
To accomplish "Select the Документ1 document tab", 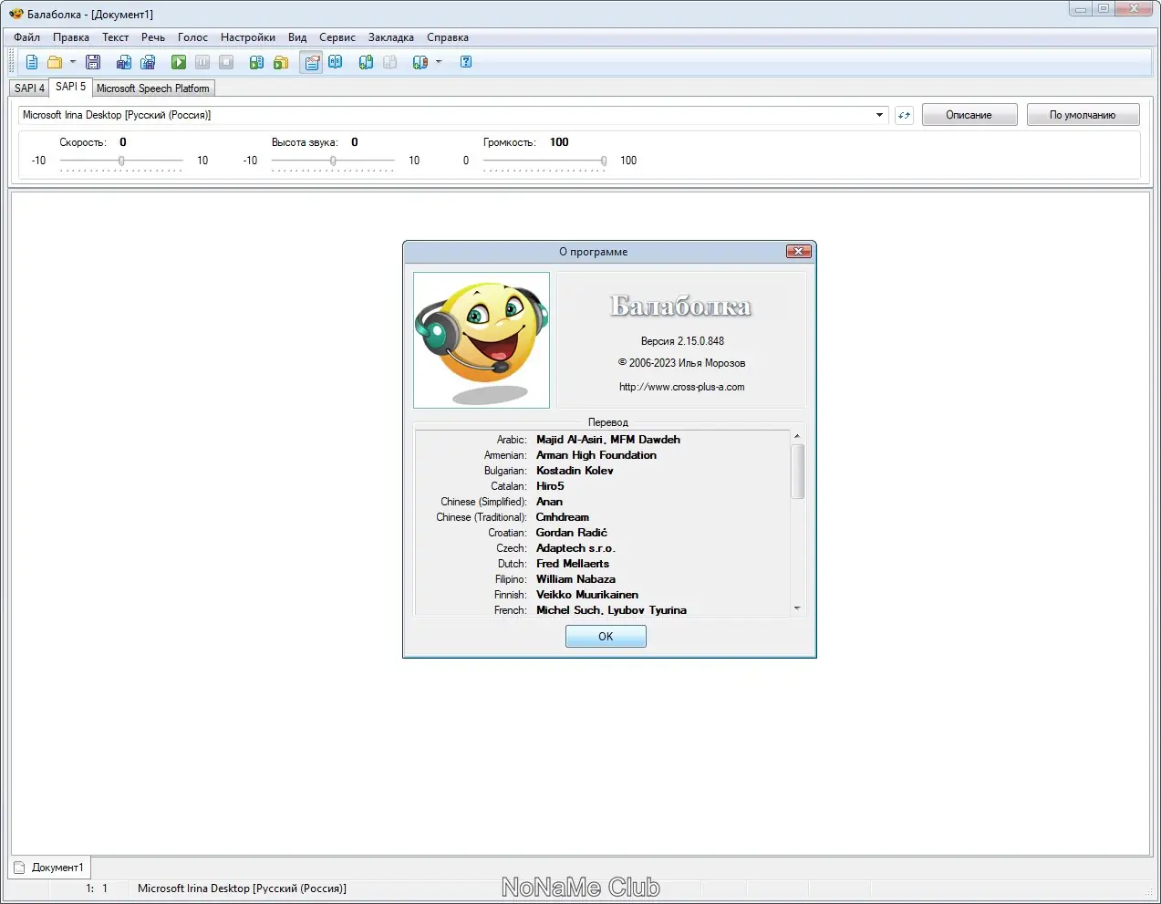I will click(x=51, y=868).
